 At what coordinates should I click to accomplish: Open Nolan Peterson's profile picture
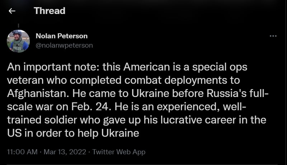18,41
